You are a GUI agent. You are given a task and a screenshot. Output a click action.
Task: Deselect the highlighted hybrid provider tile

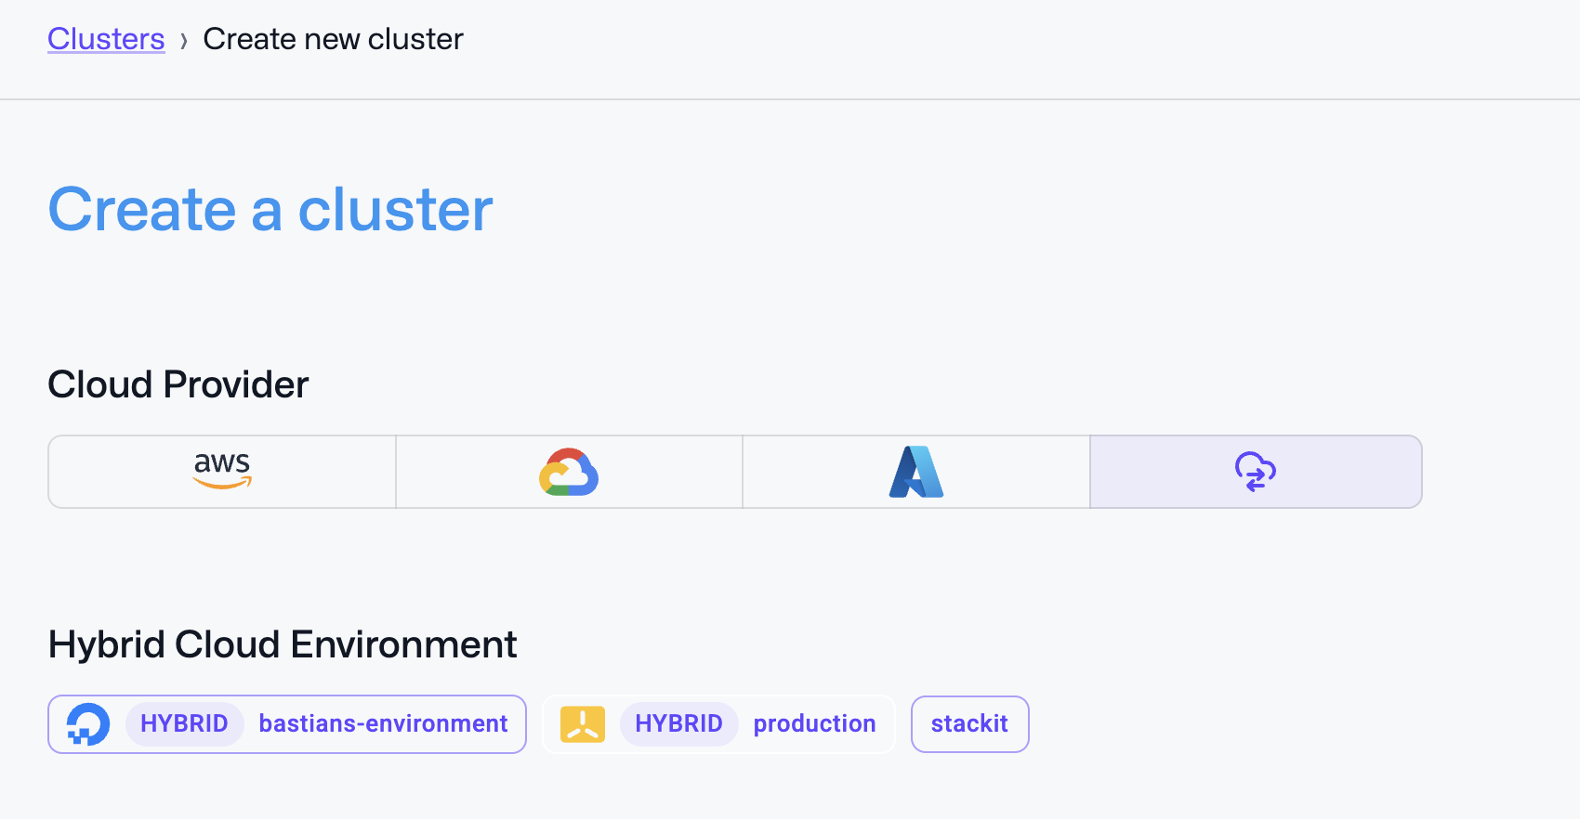click(1255, 472)
